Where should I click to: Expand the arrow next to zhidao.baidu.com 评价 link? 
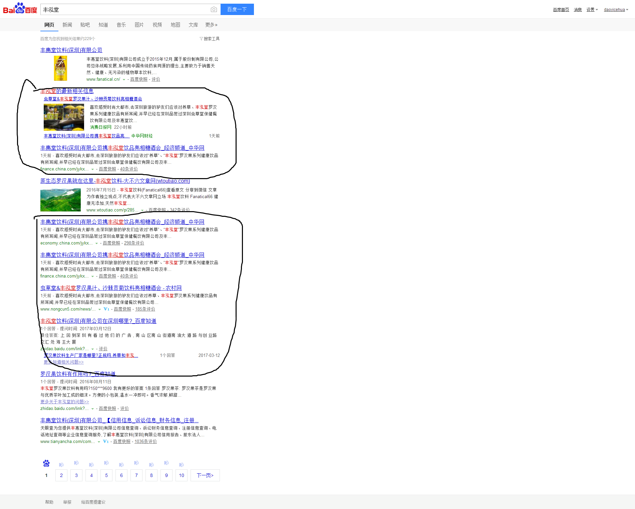(92, 349)
